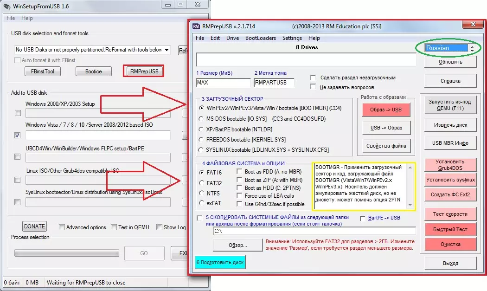Click the volume label RMPARTUSB field
The width and height of the screenshot is (487, 291).
point(274,83)
